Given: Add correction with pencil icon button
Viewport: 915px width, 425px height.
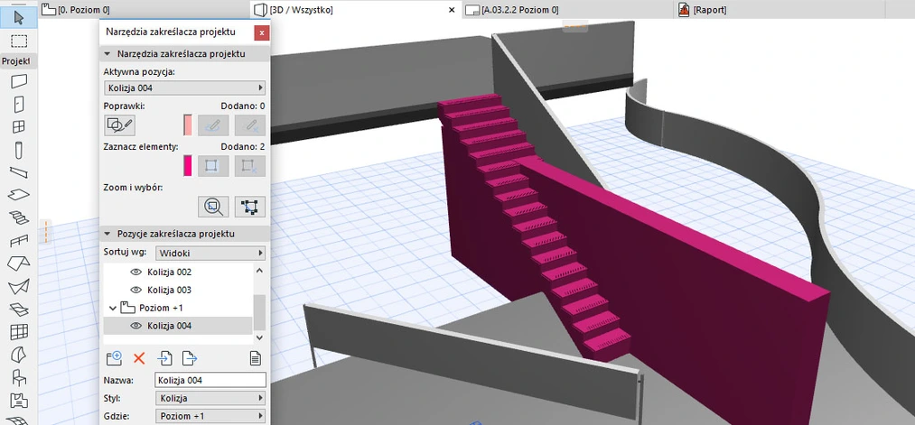Looking at the screenshot, I should coord(213,125).
